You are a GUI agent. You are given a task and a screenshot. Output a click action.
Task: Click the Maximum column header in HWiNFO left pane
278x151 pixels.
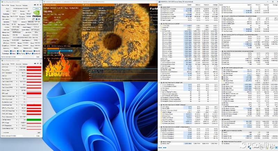point(206,5)
